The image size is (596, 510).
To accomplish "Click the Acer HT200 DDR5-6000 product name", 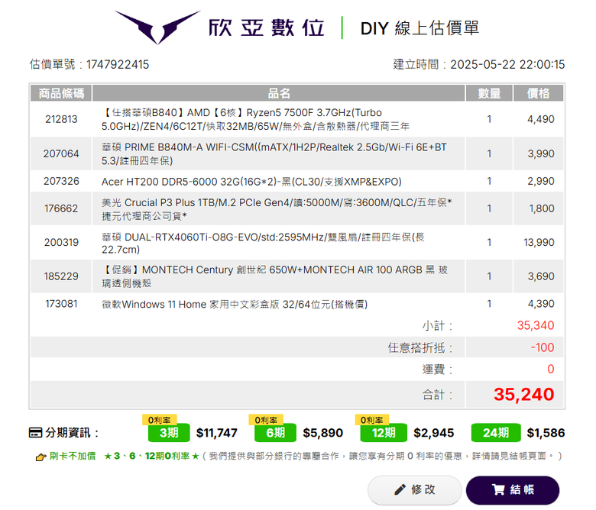I will pos(251,182).
